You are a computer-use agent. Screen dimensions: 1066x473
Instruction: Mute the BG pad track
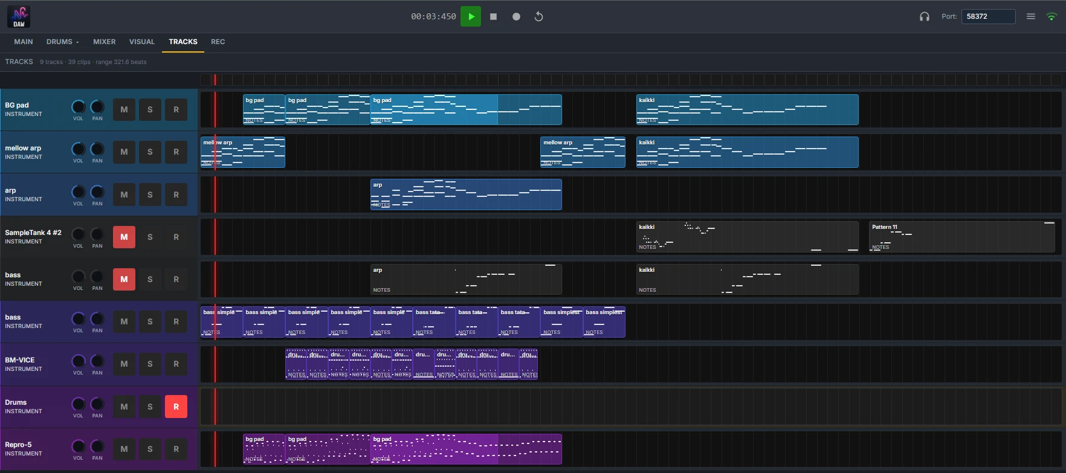(x=124, y=110)
